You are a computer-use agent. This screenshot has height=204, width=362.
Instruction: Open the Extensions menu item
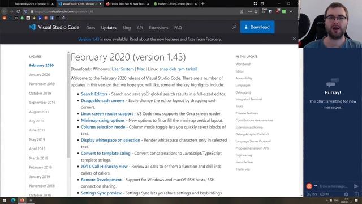[x=158, y=28]
